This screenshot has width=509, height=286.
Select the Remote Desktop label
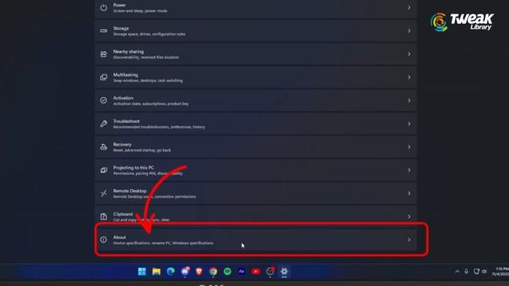click(x=130, y=191)
